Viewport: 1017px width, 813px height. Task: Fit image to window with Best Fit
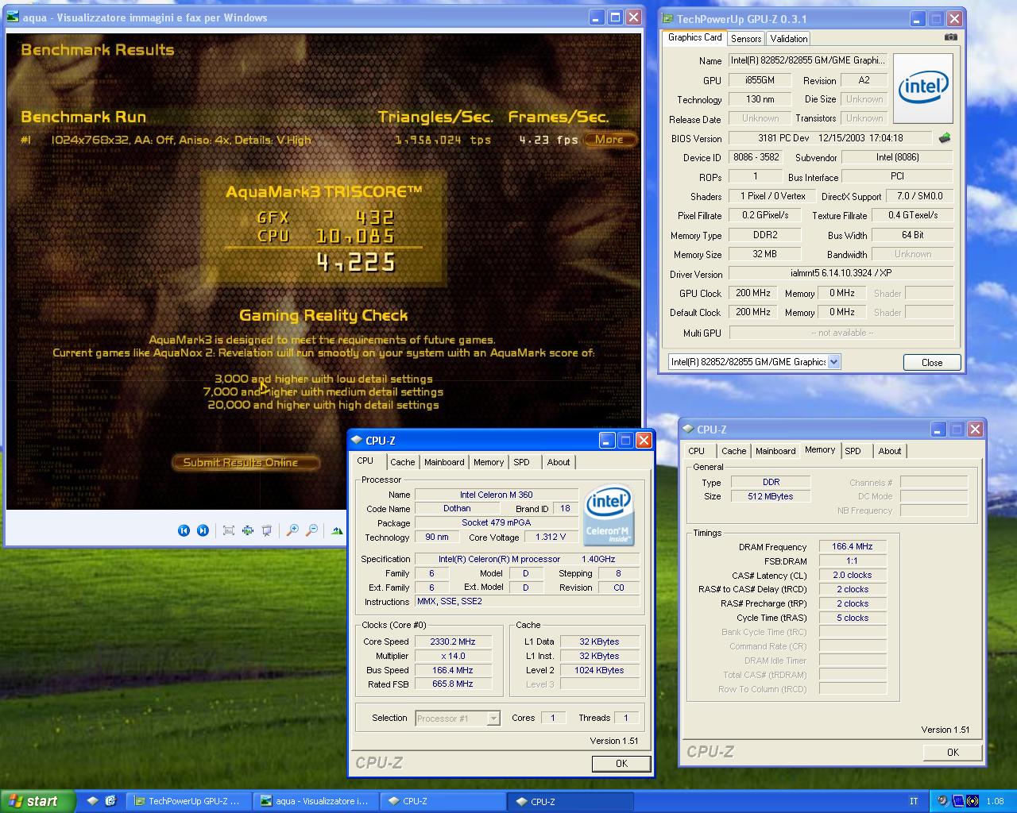[229, 530]
